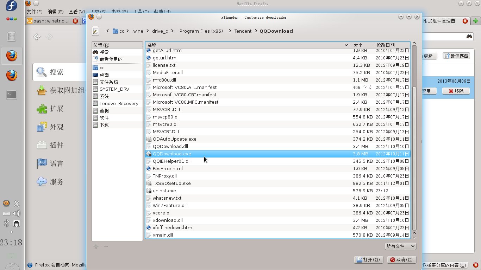This screenshot has width=481, height=270.
Task: Click 最佳匹配 sort button
Action: 456,56
